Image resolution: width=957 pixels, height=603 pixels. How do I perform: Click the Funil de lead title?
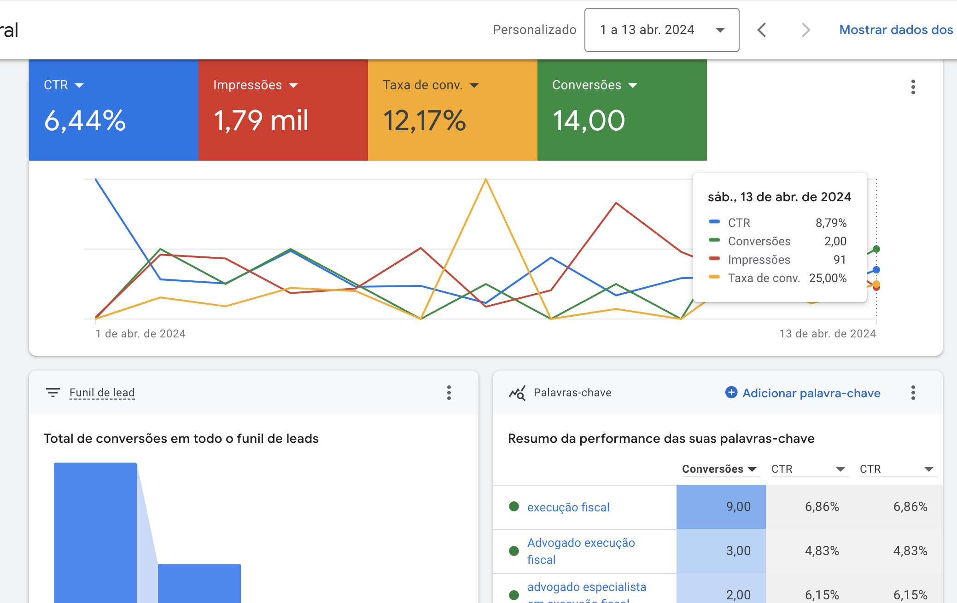pos(102,393)
